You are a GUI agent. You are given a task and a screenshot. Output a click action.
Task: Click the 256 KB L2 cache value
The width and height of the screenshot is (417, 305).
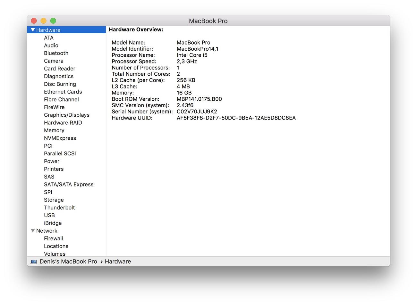click(x=186, y=80)
